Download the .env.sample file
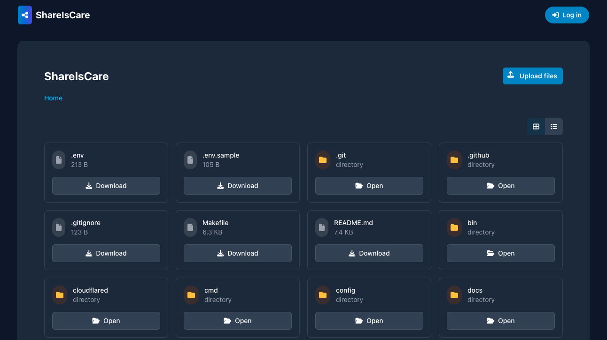Image resolution: width=607 pixels, height=340 pixels. tap(237, 186)
